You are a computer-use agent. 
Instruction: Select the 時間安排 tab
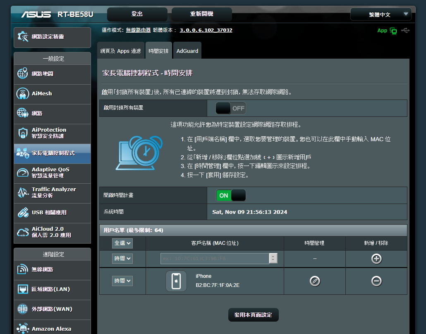(159, 51)
